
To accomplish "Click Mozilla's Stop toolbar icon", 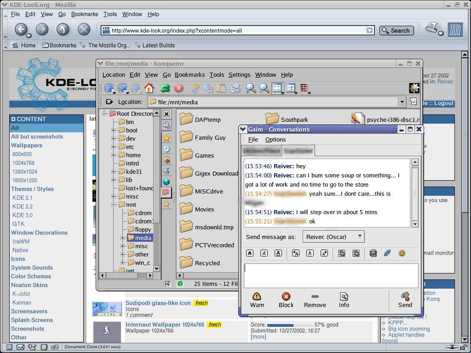I will [x=84, y=29].
